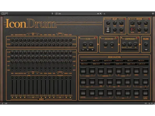Click the save preset download icon

point(104,14)
